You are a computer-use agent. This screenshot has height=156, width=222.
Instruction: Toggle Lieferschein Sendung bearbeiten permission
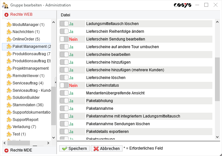(x=64, y=39)
